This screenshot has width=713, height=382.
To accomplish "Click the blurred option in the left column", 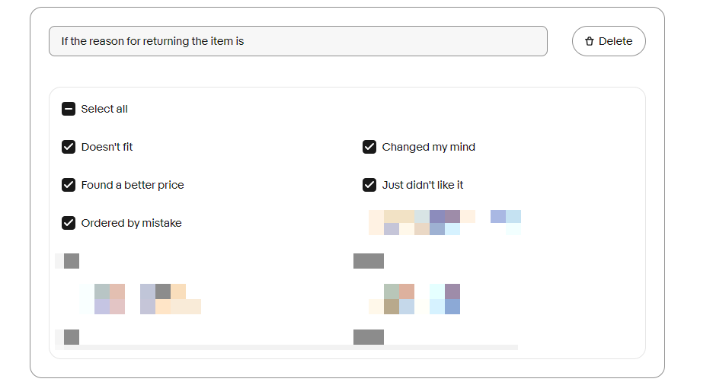I will click(x=139, y=298).
